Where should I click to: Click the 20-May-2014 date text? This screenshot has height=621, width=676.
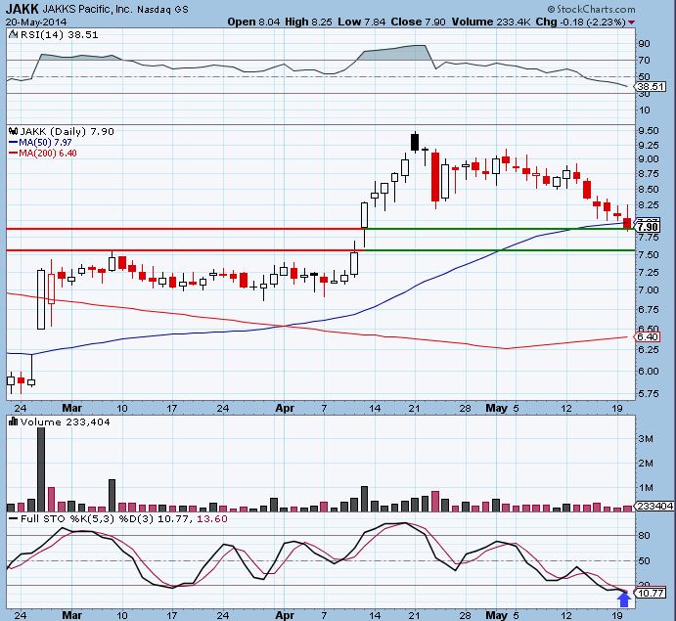point(36,22)
